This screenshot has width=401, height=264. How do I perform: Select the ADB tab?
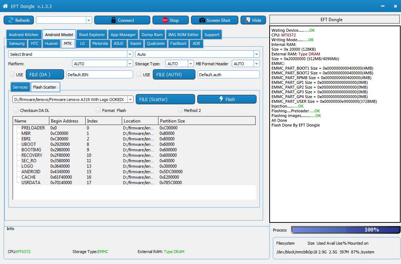(x=196, y=43)
